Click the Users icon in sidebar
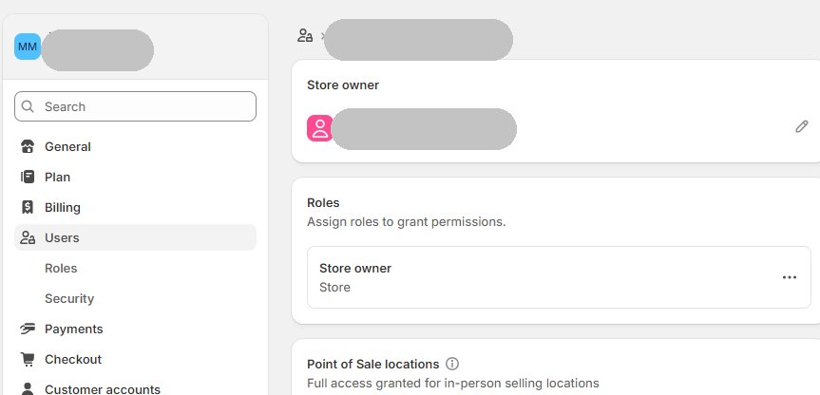The image size is (820, 395). point(28,238)
